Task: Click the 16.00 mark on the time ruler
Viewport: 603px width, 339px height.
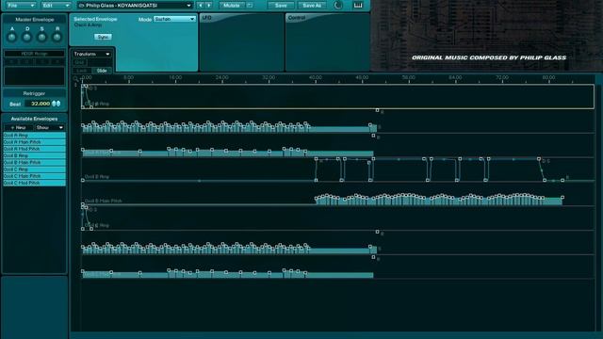Action: pos(175,77)
